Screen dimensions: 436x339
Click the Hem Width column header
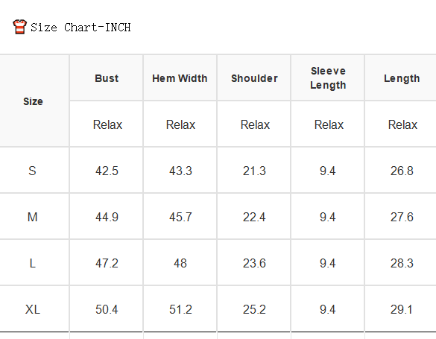tap(180, 78)
